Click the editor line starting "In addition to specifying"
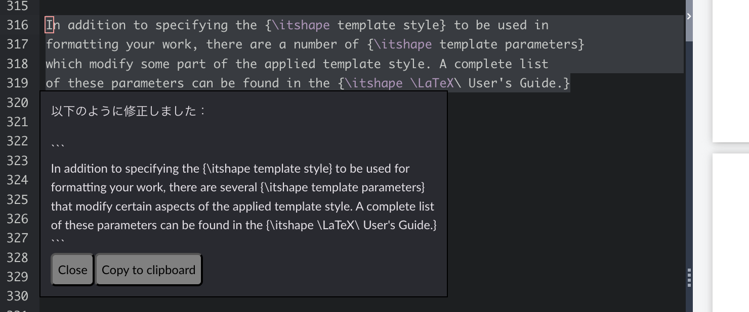This screenshot has height=312, width=749. [x=297, y=25]
